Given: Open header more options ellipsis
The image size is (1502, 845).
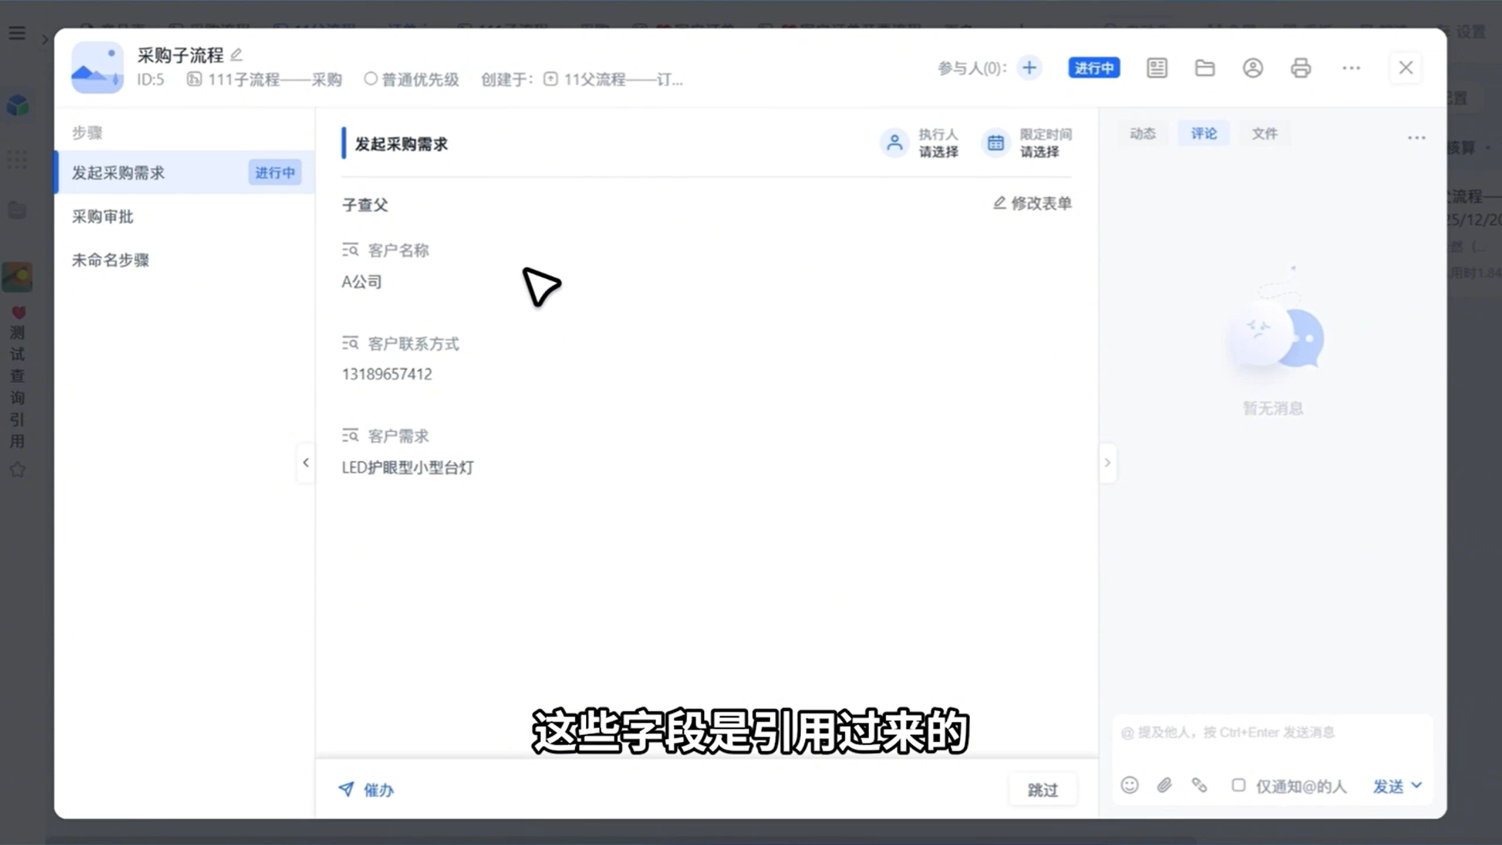Looking at the screenshot, I should click(1351, 68).
